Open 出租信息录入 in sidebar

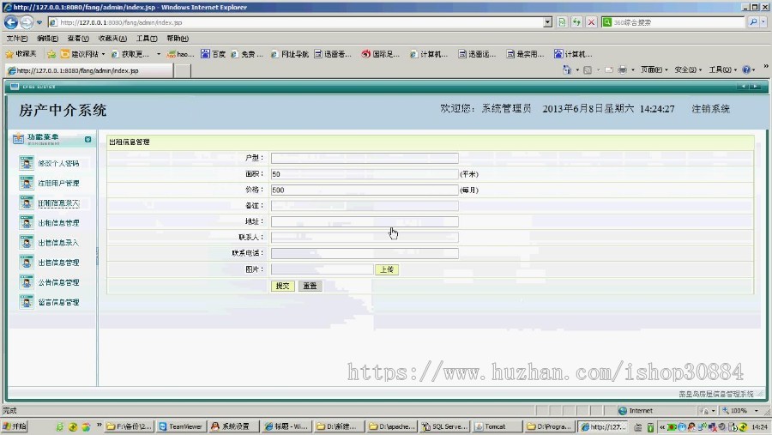[x=58, y=203]
